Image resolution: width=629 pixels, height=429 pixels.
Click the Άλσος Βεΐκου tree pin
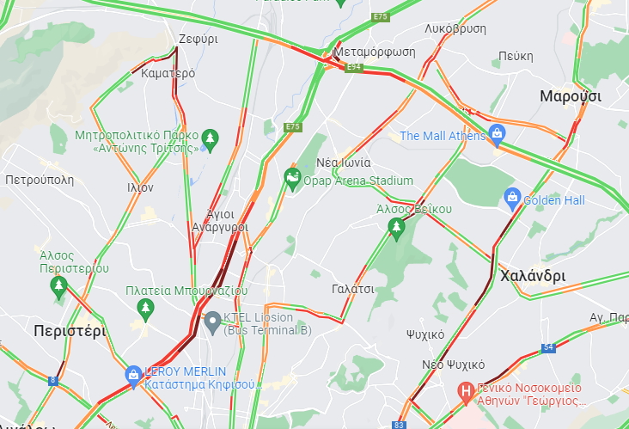tap(396, 230)
